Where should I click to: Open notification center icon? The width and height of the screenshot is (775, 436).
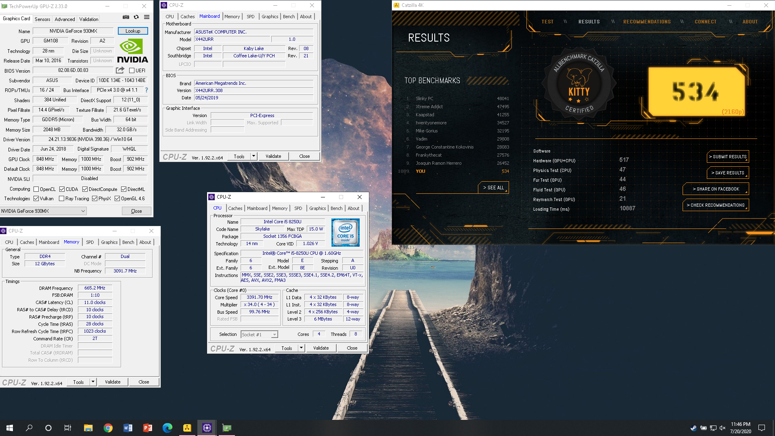(x=762, y=428)
